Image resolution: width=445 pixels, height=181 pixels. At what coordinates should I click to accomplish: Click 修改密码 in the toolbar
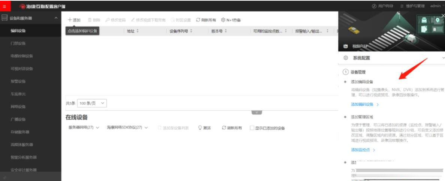(x=115, y=20)
